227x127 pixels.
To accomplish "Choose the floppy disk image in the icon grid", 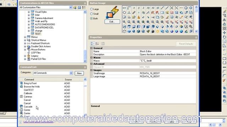I will click(x=177, y=13).
